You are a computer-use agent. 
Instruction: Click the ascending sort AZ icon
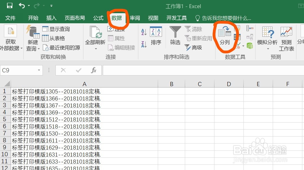[x=144, y=32]
